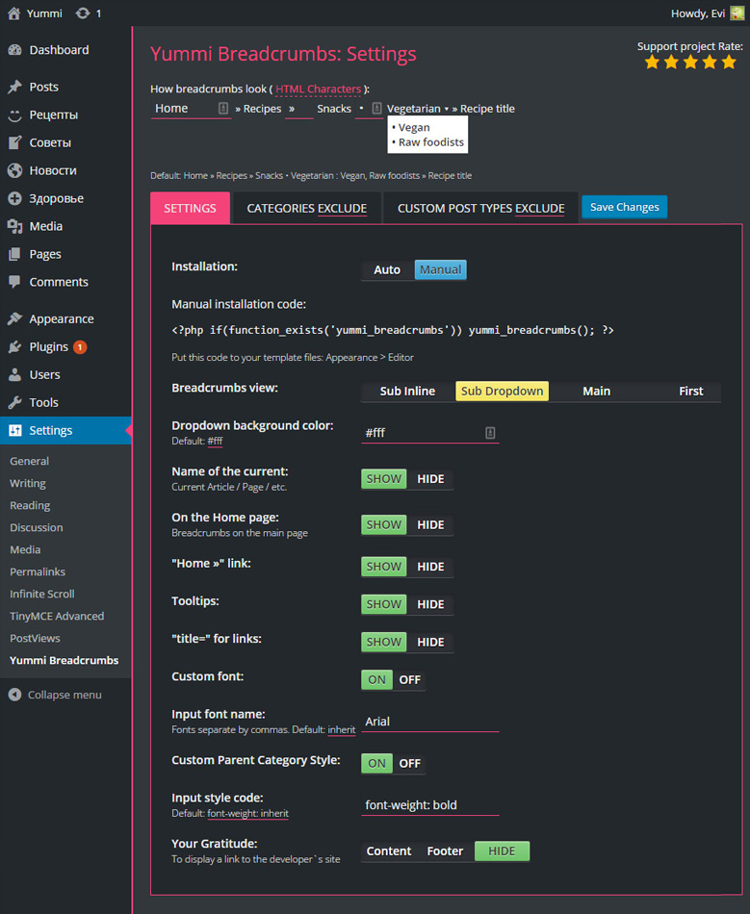Open the HTML Characters link
This screenshot has height=914, width=750.
pos(319,89)
